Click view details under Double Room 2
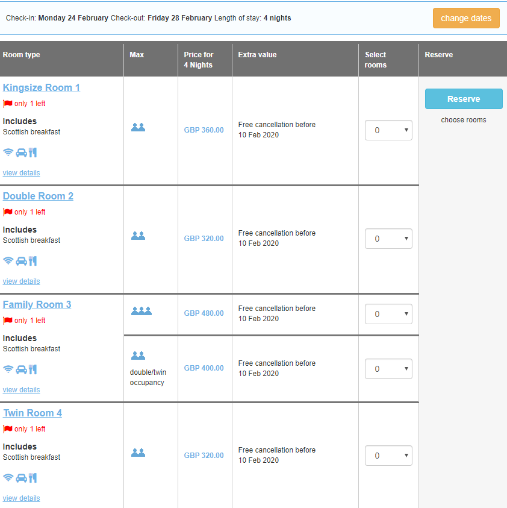This screenshot has height=508, width=507. pos(21,281)
